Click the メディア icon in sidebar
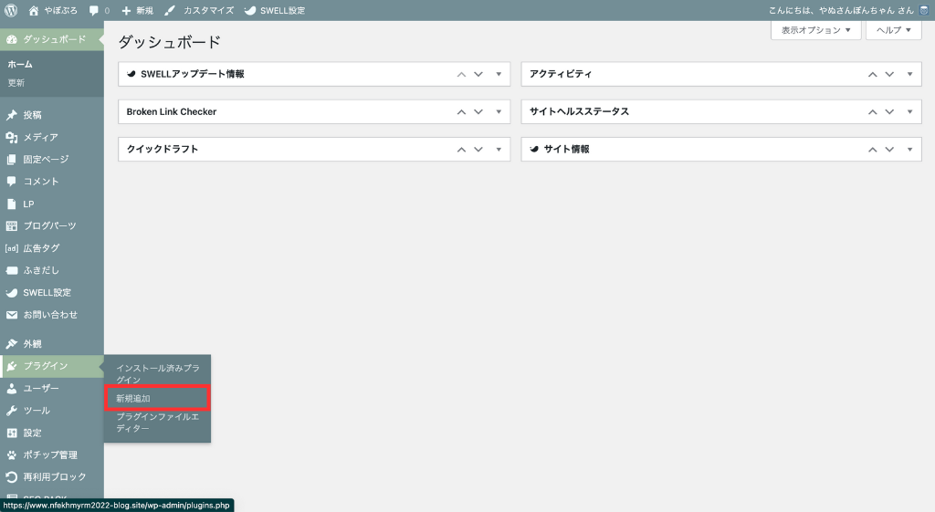Viewport: 935px width, 512px height. (x=11, y=137)
